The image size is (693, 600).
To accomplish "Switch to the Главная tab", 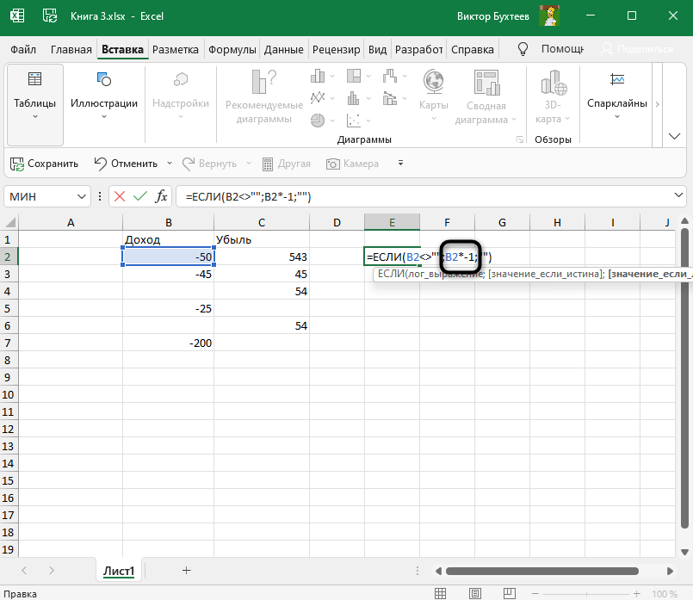I will (x=73, y=50).
